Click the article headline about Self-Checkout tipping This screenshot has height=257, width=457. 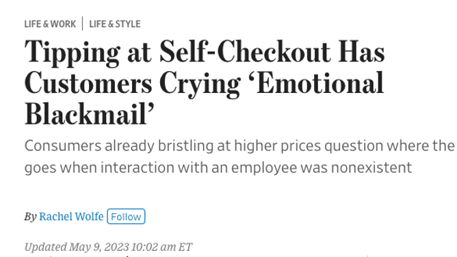[x=205, y=83]
